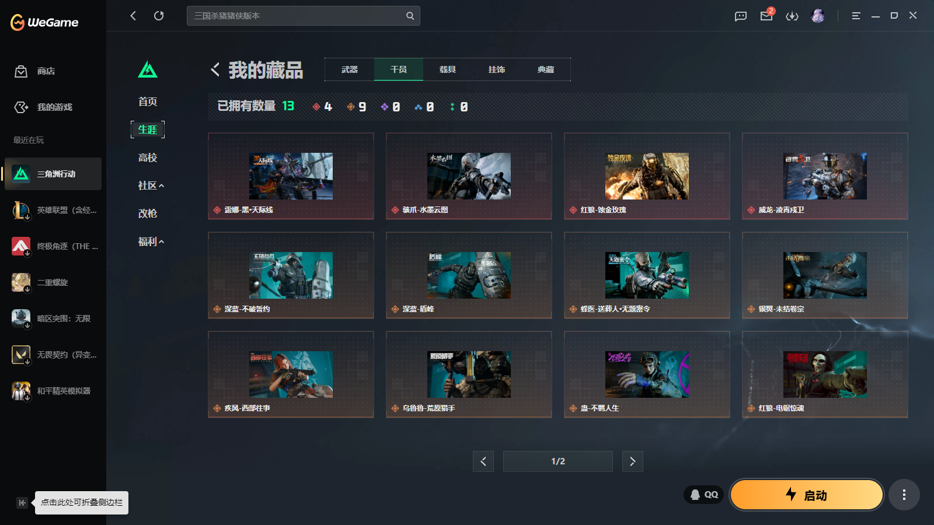
Task: Open the mail inbox with badge
Action: [x=767, y=15]
